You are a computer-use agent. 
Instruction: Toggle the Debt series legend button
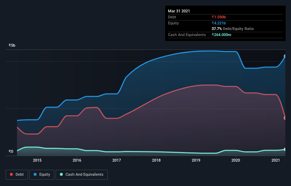17,175
